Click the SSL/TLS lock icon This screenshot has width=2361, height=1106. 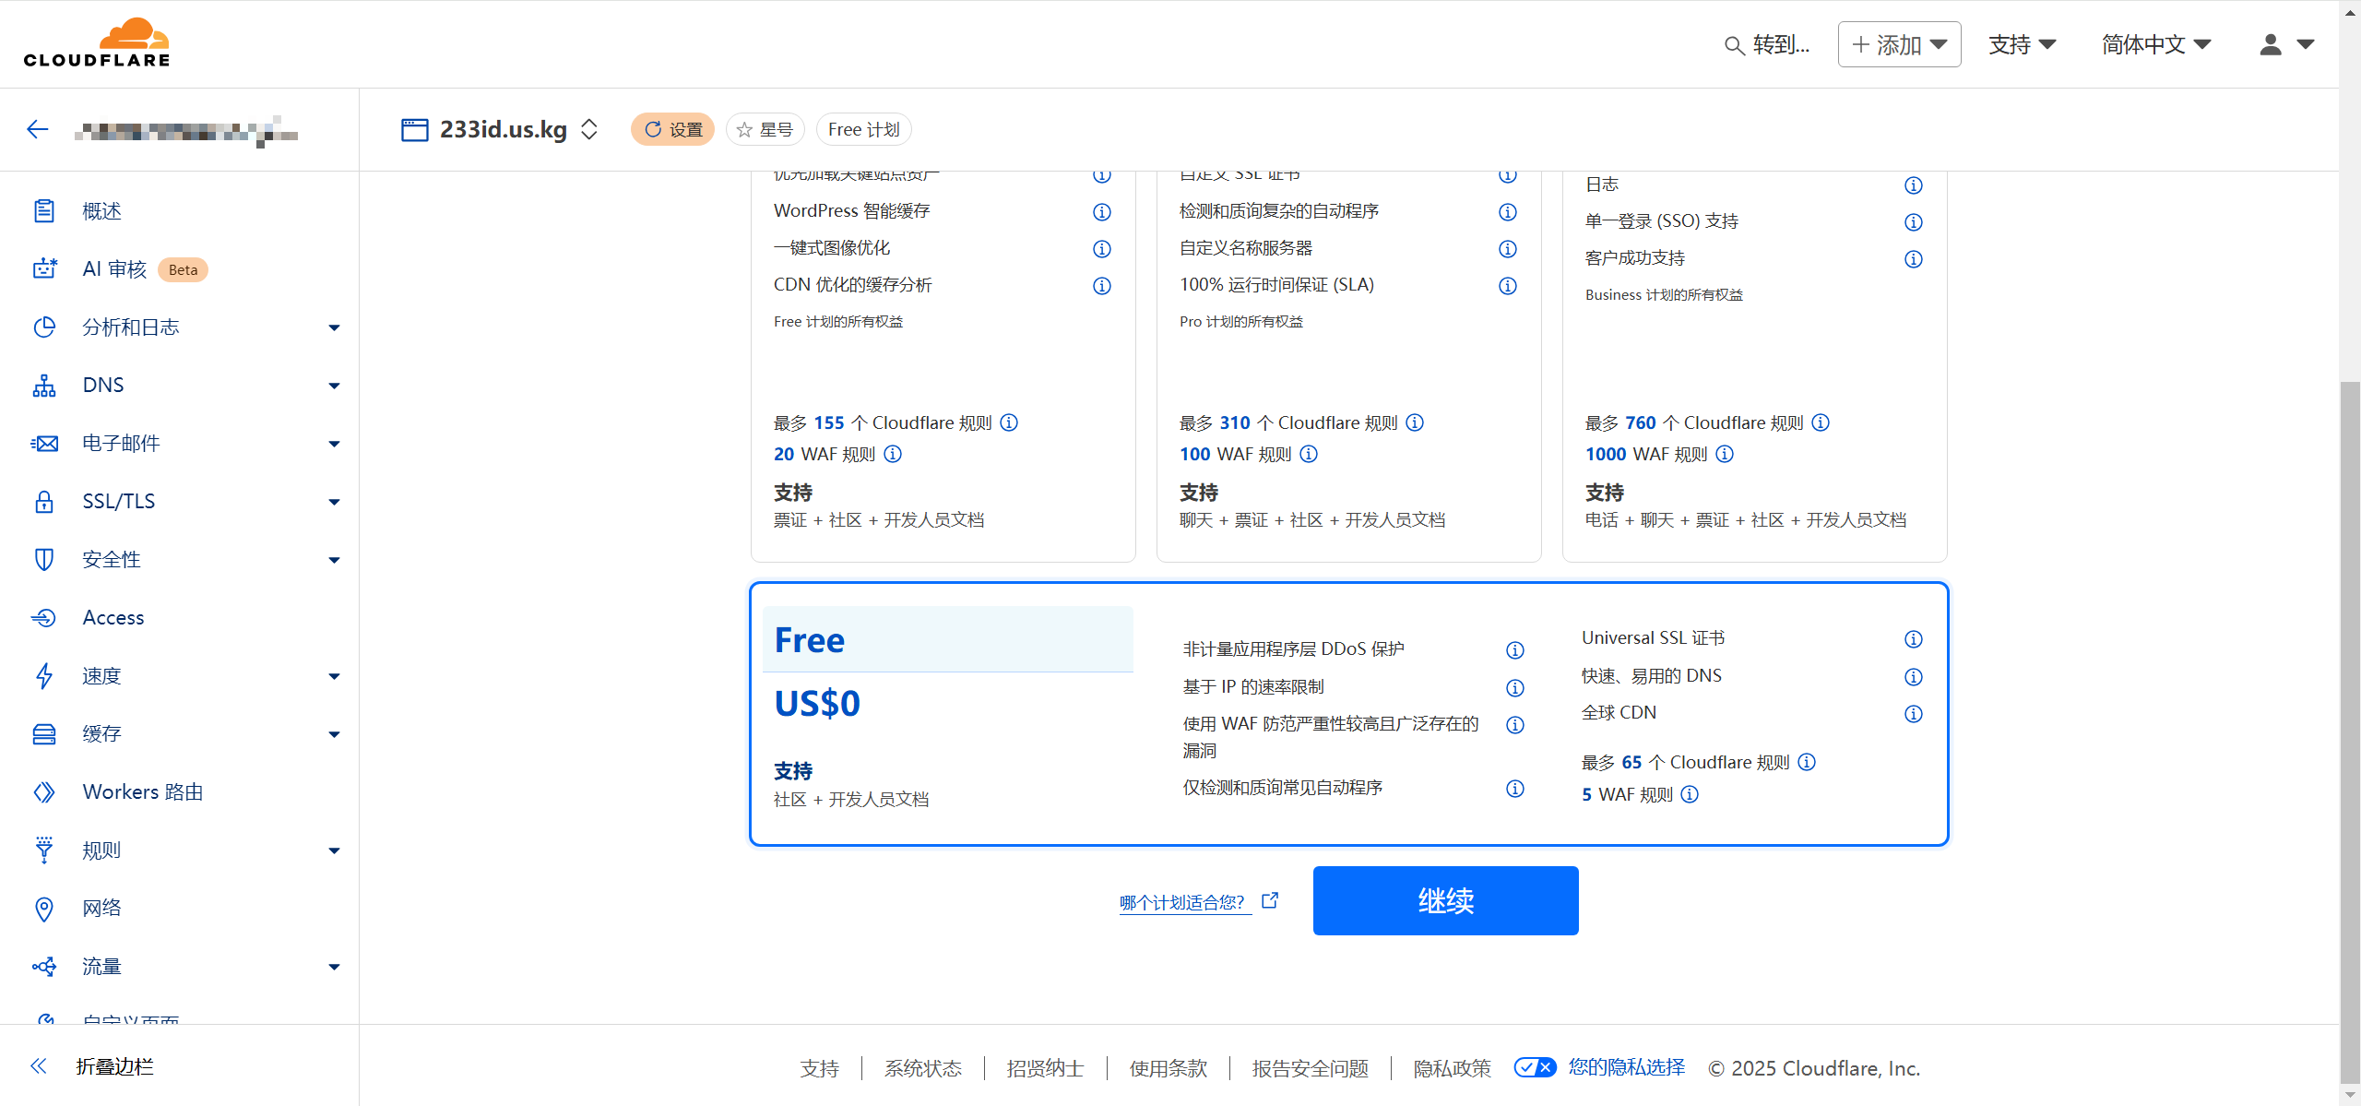44,502
